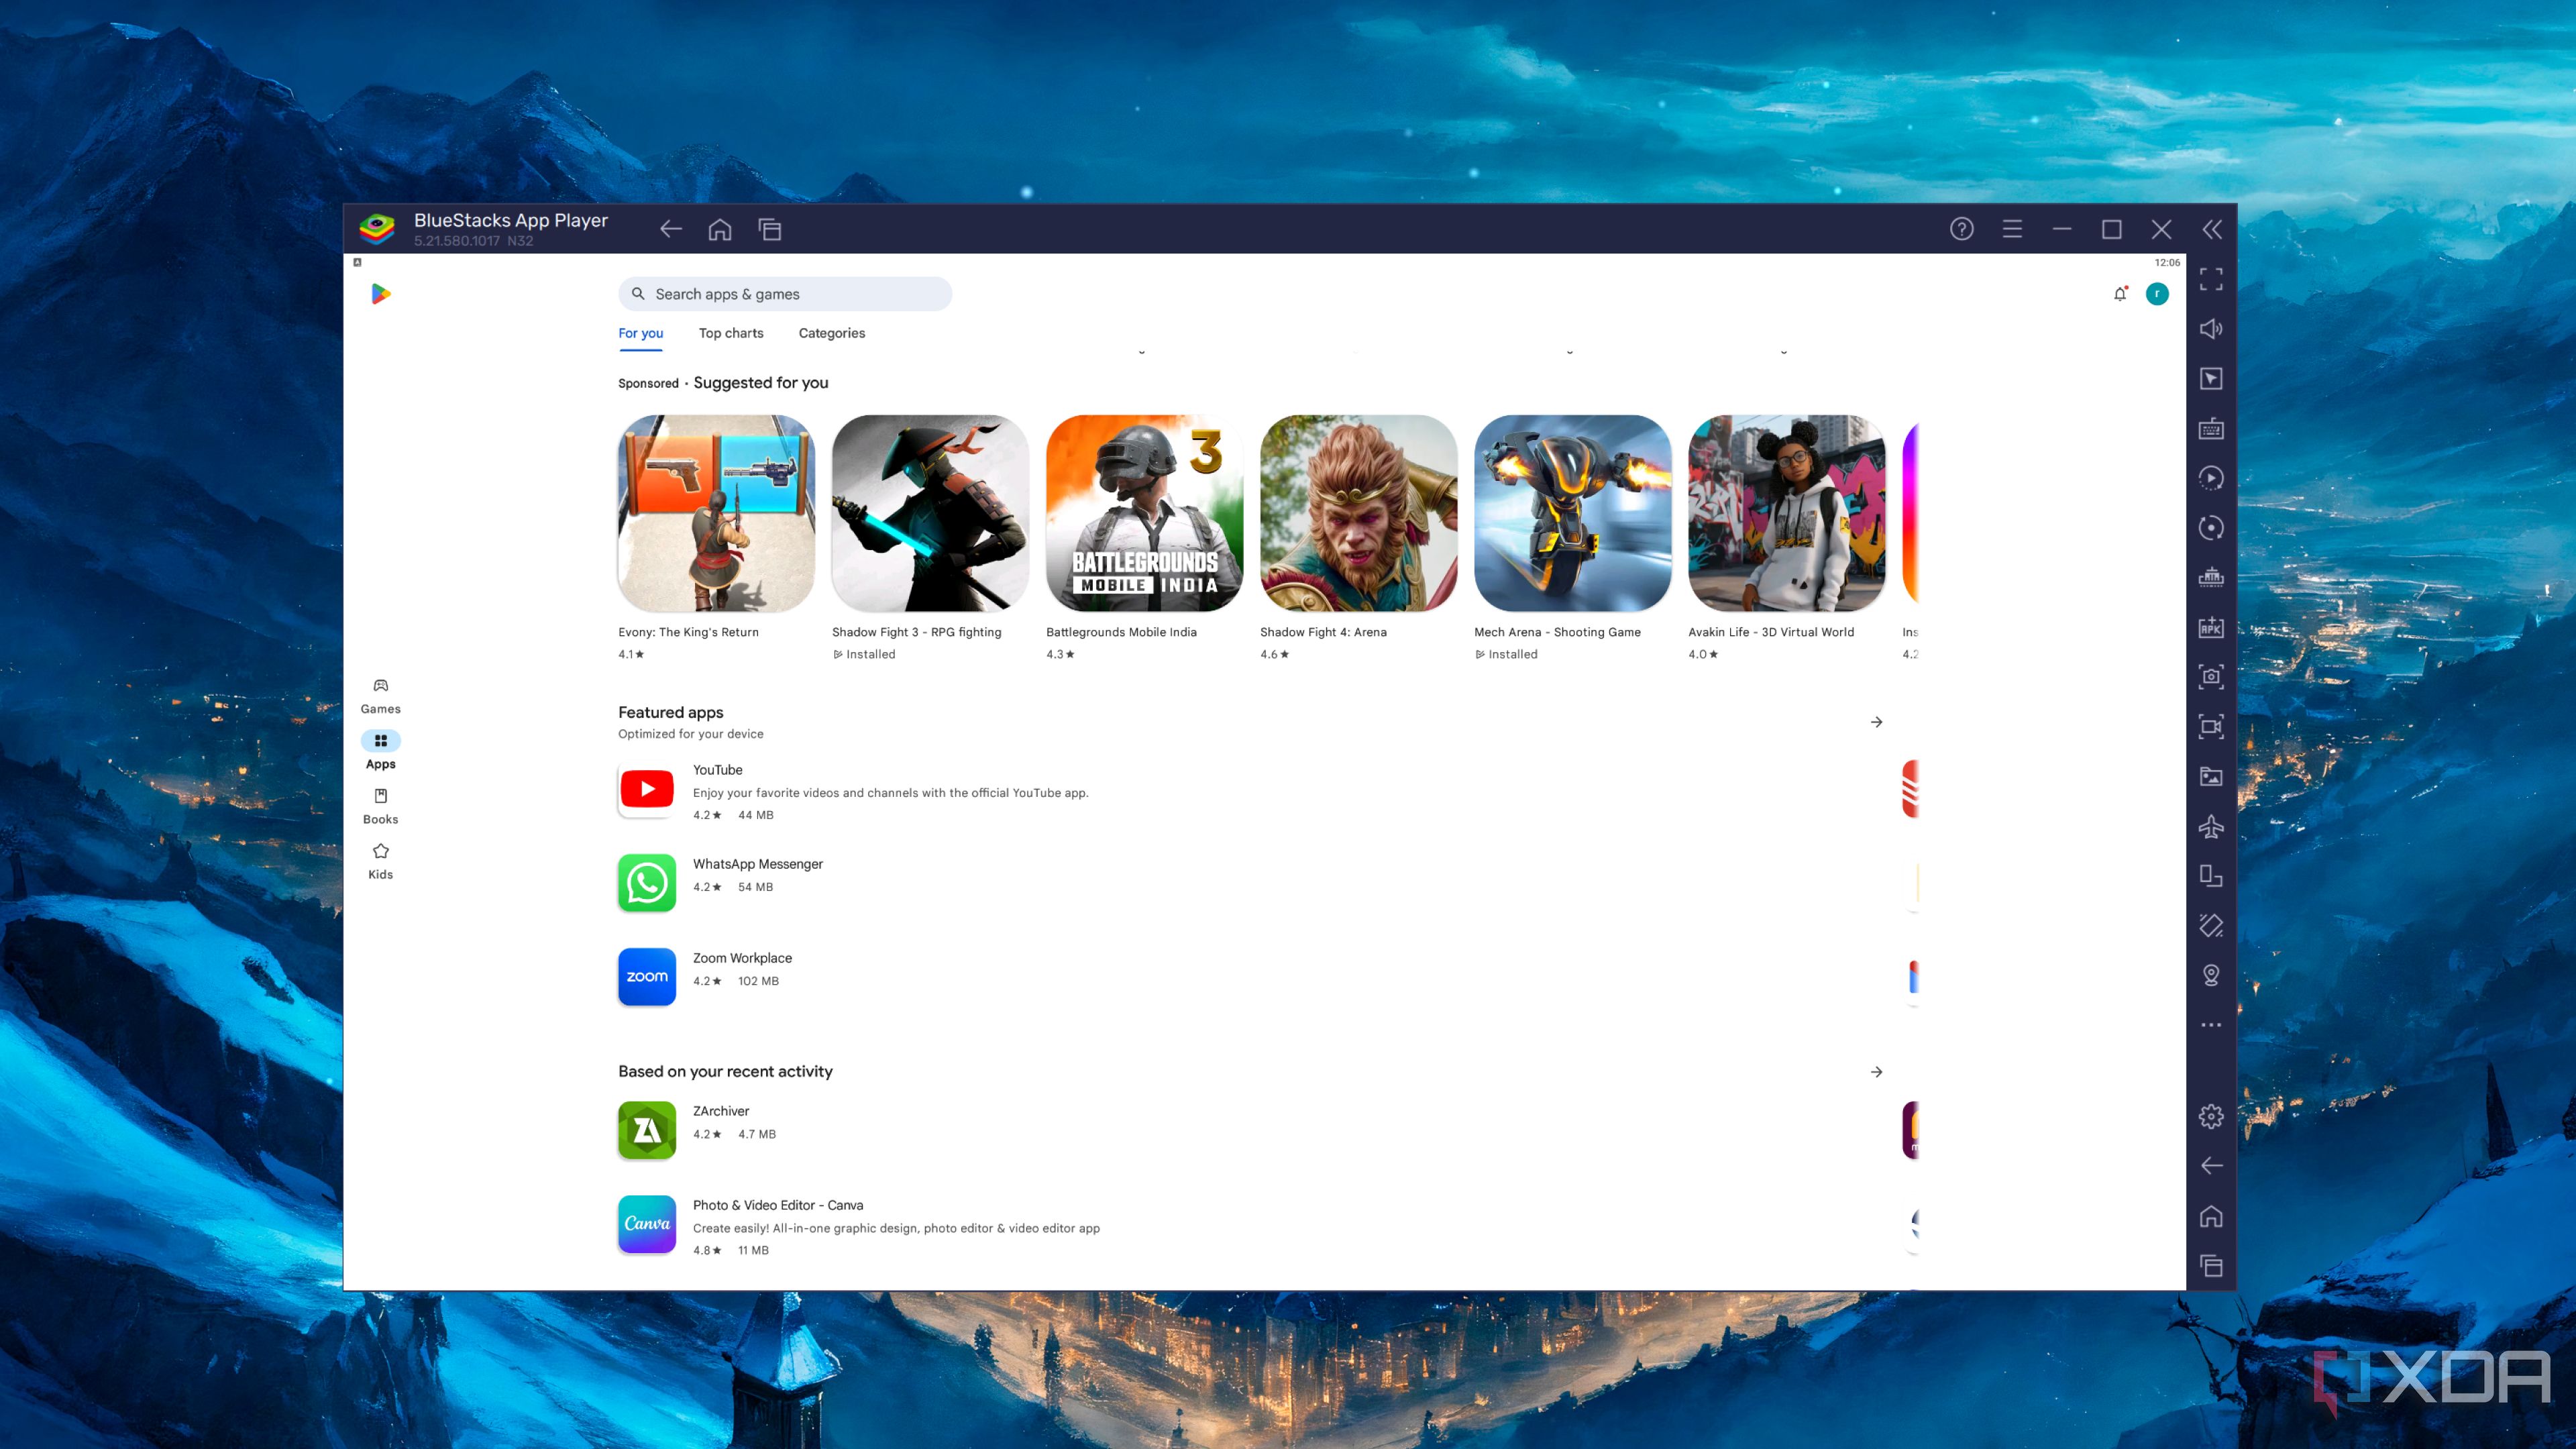Click the fullscreen icon in sidebar
2576x1449 pixels.
tap(2211, 279)
